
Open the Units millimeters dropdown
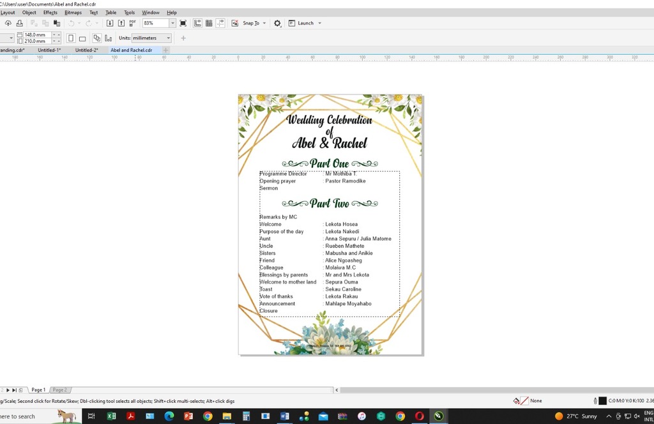[x=169, y=38]
